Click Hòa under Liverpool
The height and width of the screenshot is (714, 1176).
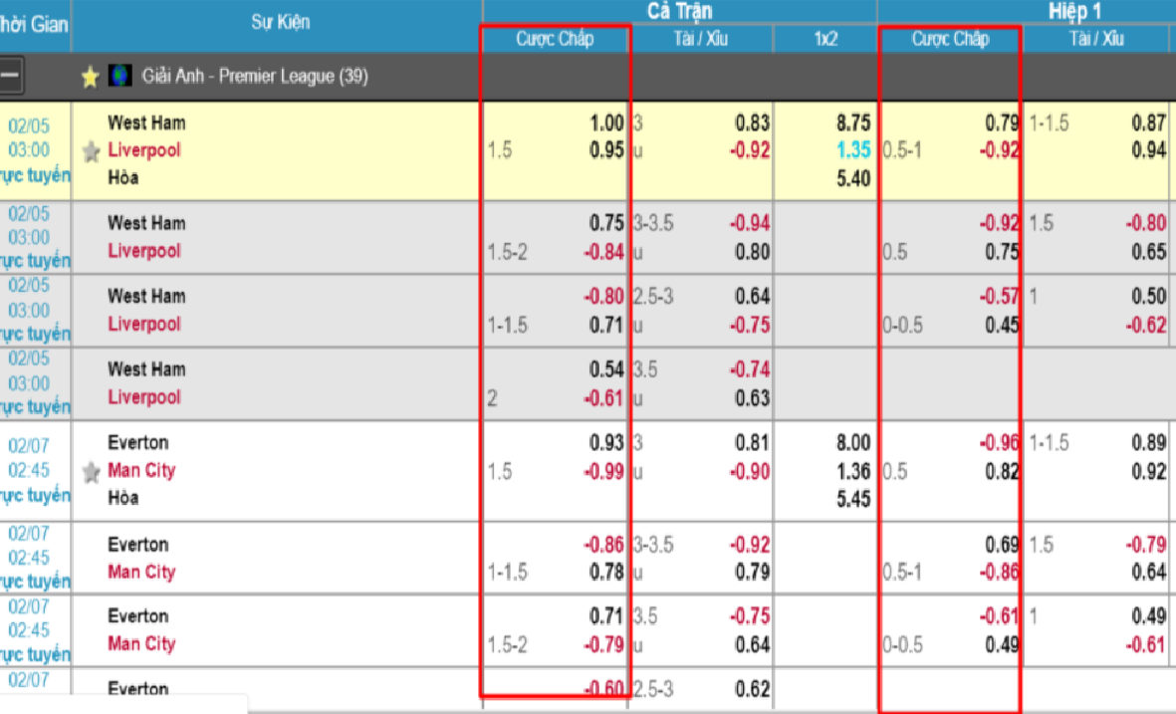pos(123,177)
